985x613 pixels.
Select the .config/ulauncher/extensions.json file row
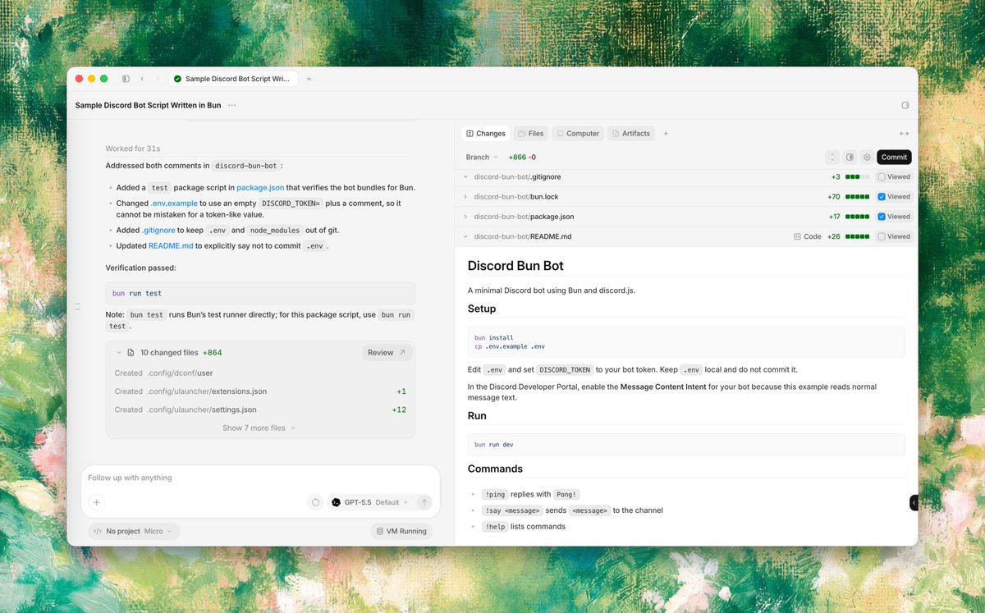[x=260, y=391]
